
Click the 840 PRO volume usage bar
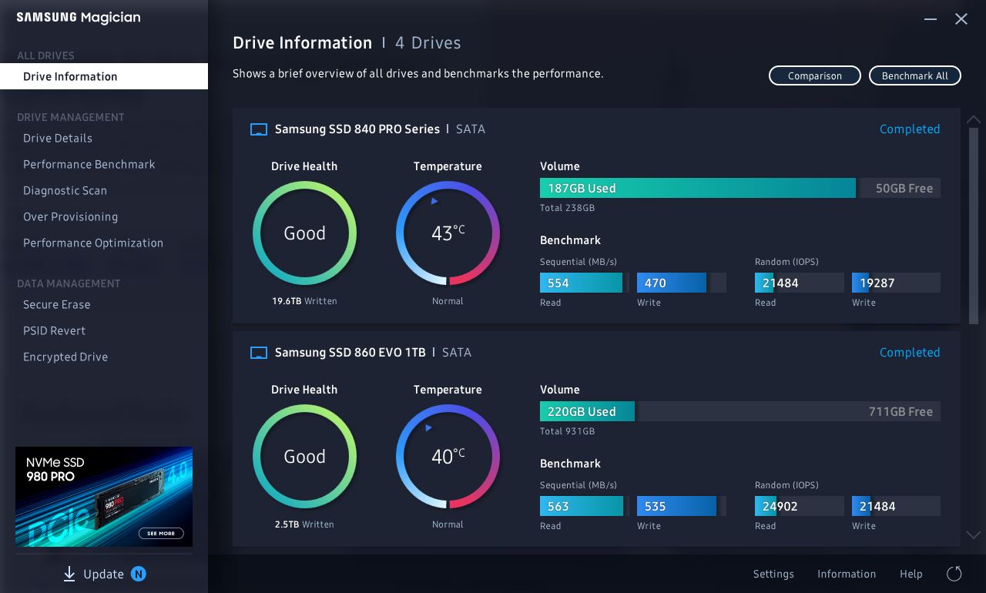pos(697,189)
